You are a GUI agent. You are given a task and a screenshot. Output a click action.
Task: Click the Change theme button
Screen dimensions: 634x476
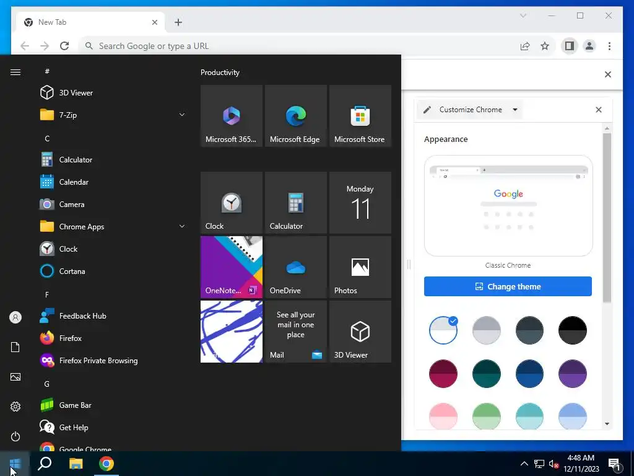point(508,286)
